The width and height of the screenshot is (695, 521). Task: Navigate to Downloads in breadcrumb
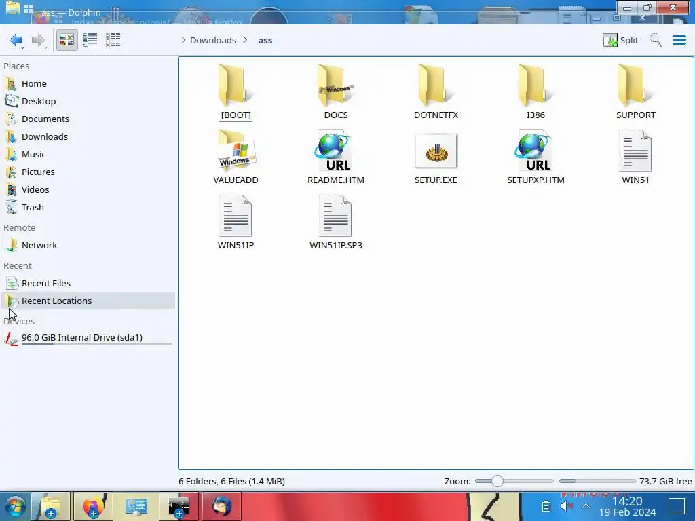tap(212, 40)
